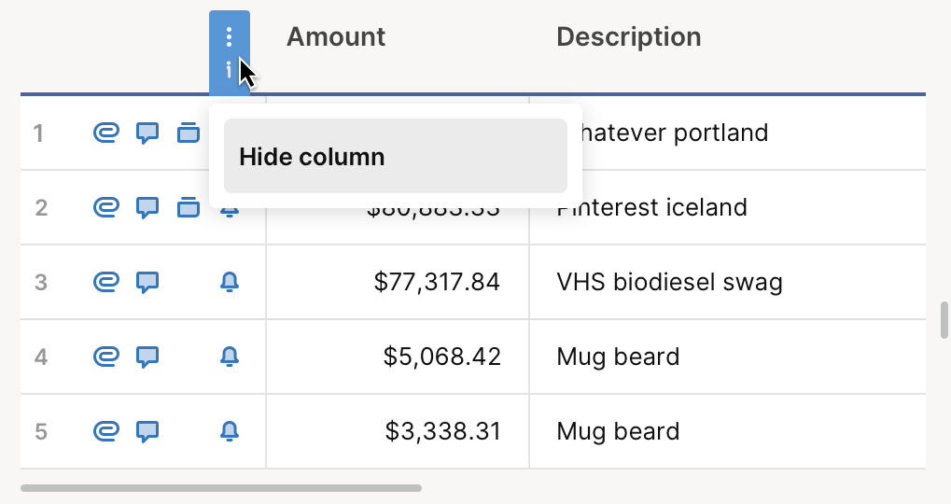The width and height of the screenshot is (951, 504).
Task: Click the vertical scrollbar thumb at the right edge
Action: [x=944, y=320]
